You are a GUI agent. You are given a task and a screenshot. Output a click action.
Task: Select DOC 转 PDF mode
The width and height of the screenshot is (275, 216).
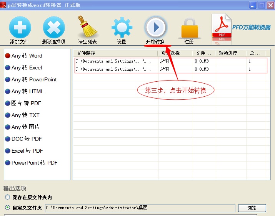click(23, 139)
